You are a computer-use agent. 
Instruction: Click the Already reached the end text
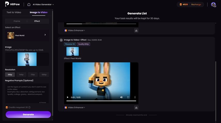(136, 115)
